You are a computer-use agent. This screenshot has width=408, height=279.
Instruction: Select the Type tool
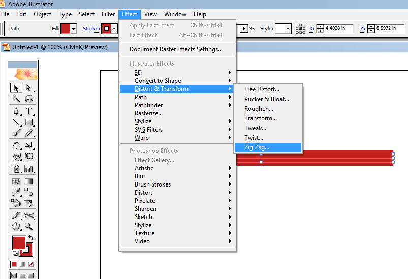29,111
